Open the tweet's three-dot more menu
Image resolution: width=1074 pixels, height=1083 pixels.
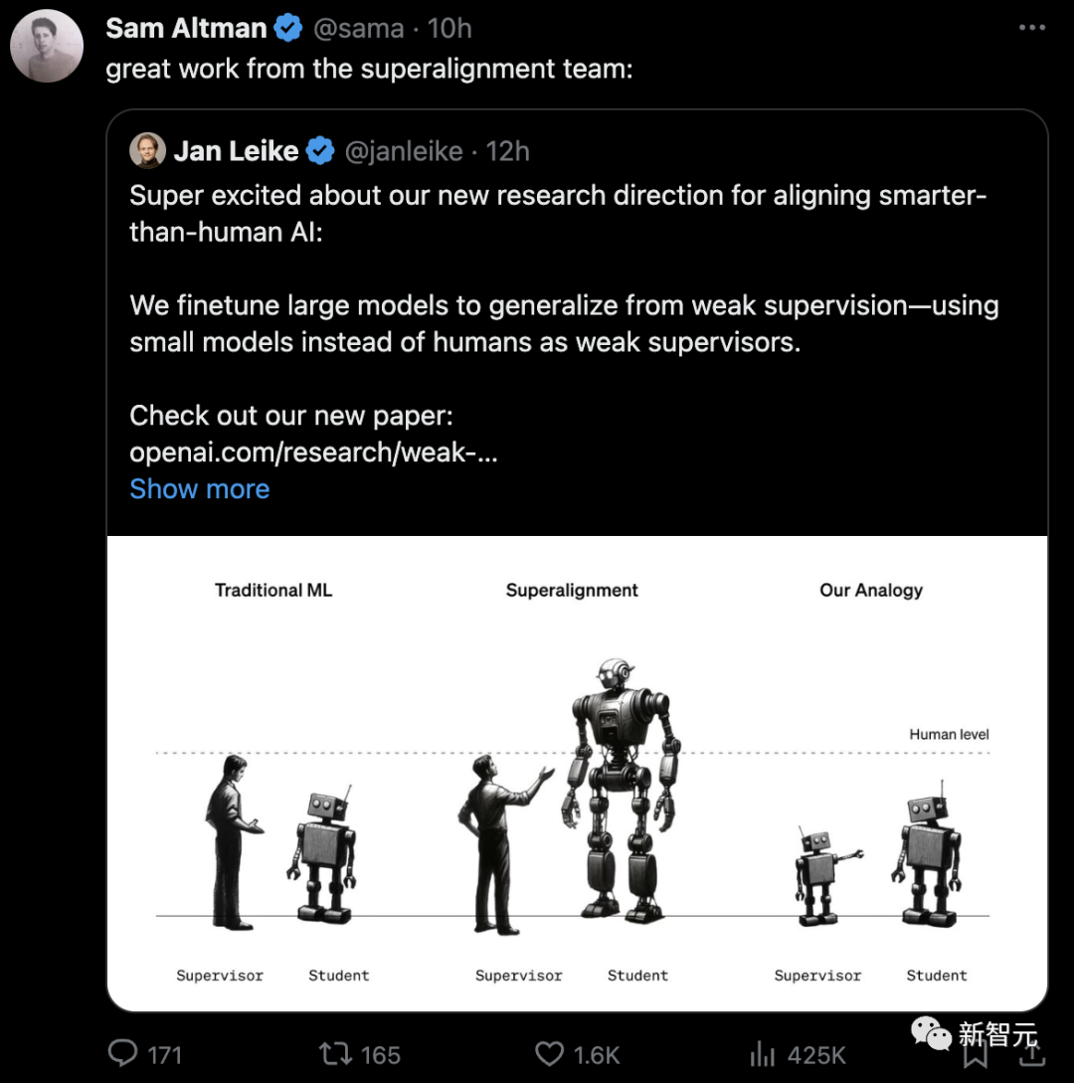(x=1031, y=28)
